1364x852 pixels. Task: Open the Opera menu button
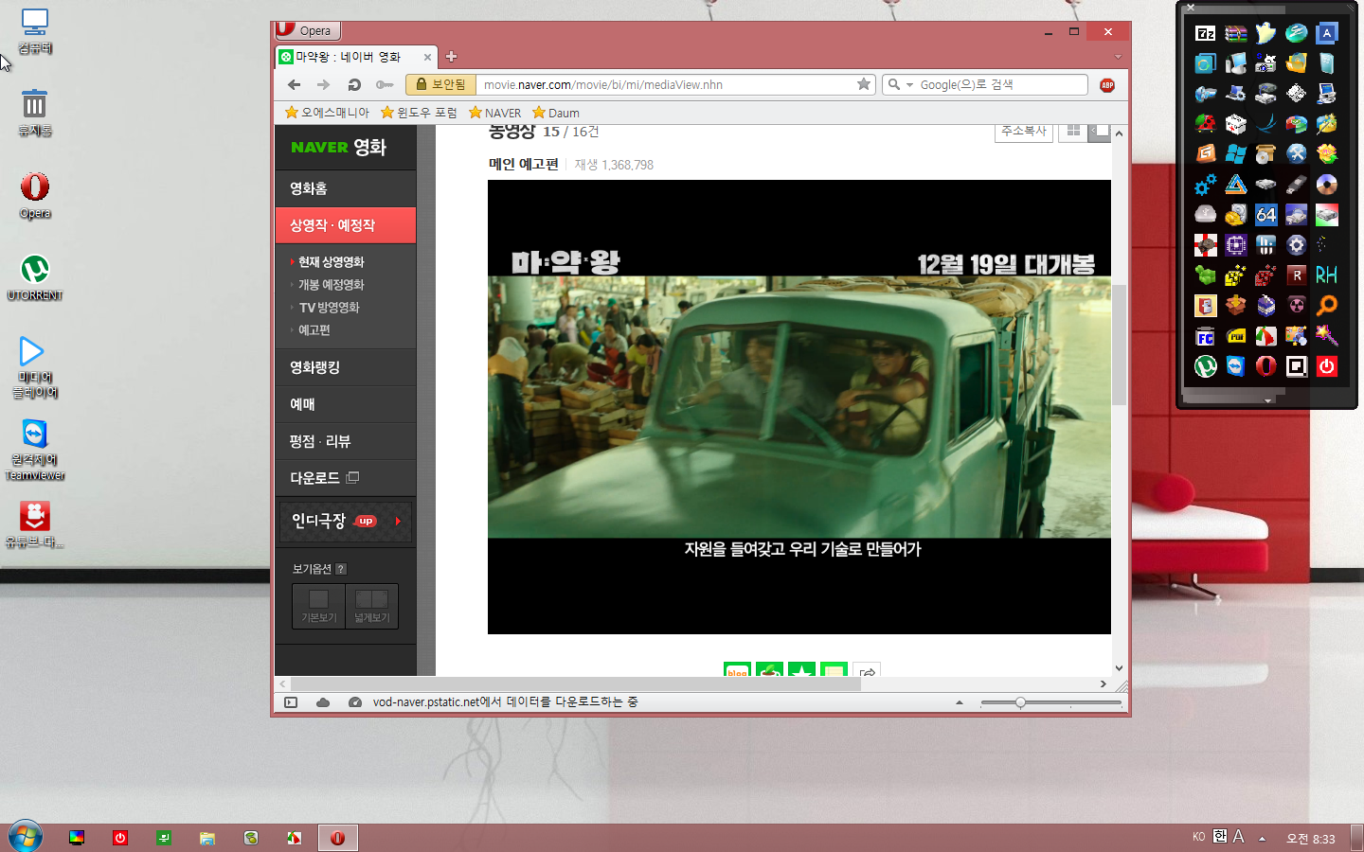click(308, 30)
